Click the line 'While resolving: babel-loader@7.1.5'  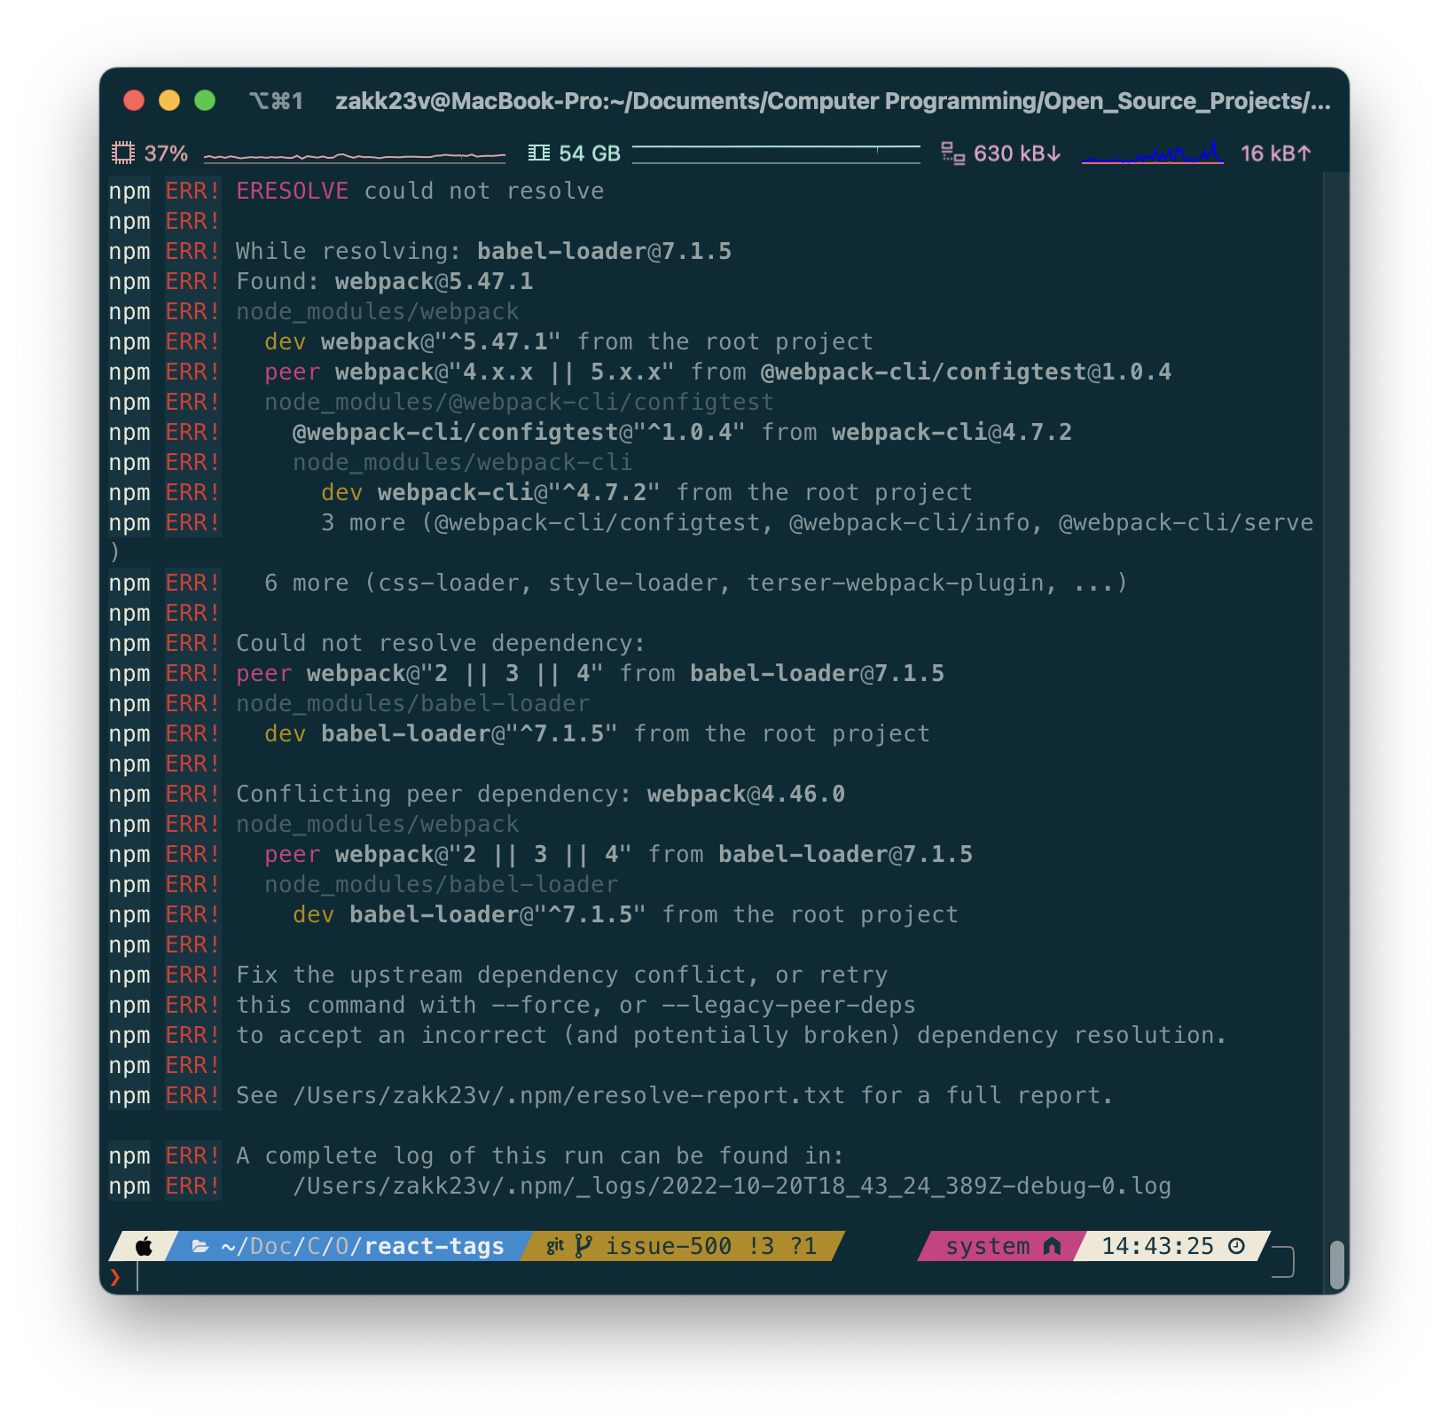click(484, 251)
